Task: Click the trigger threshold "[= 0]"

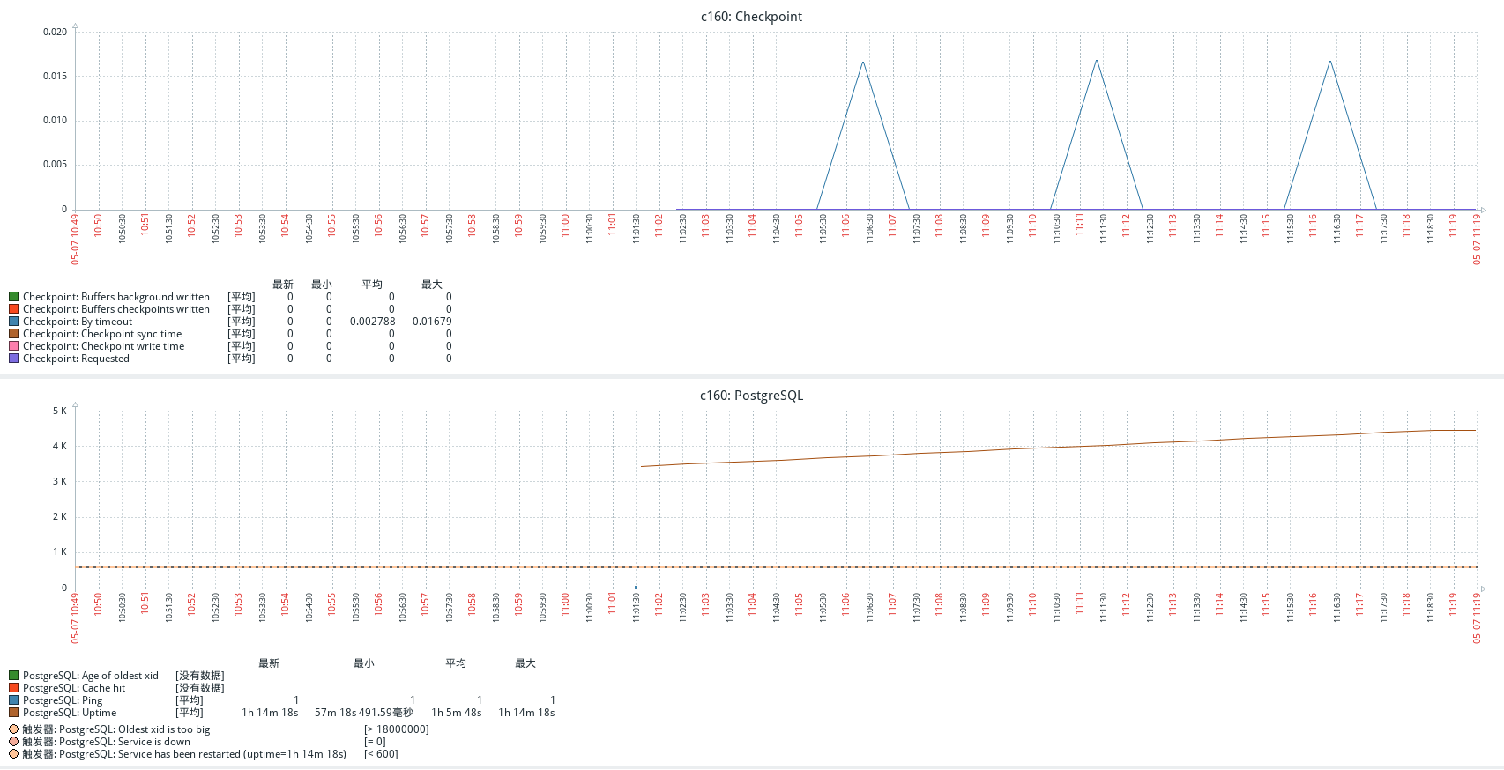Action: pos(375,742)
